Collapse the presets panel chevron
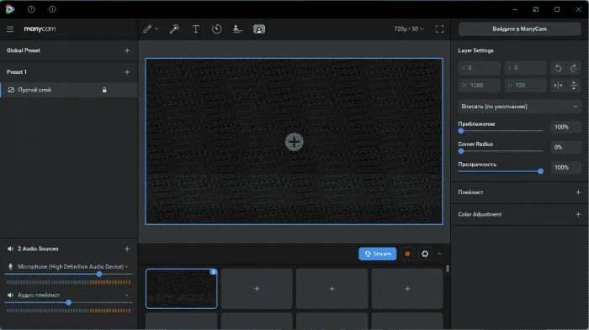 coord(439,254)
